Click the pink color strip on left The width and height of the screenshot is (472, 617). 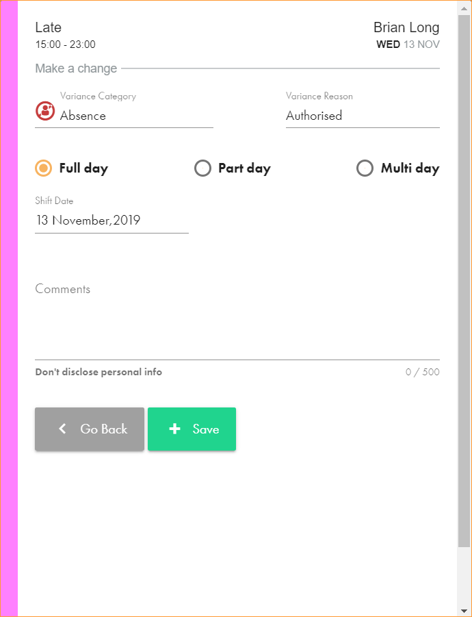tap(10, 308)
